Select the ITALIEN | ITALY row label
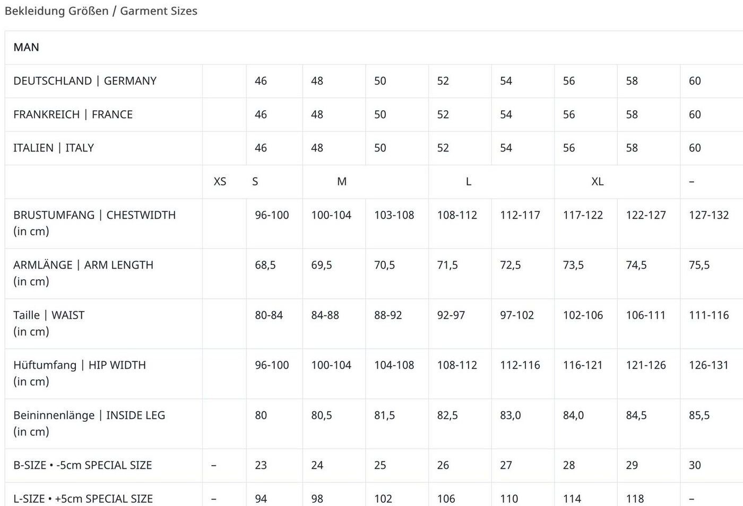Viewport: 743px width, 506px height. point(54,148)
